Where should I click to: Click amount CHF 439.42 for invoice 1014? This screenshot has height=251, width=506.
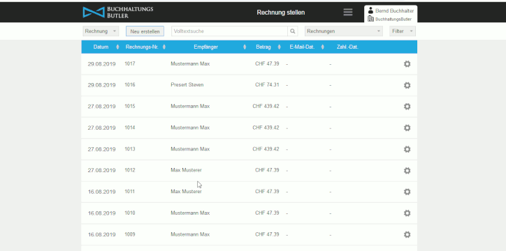pyautogui.click(x=266, y=128)
